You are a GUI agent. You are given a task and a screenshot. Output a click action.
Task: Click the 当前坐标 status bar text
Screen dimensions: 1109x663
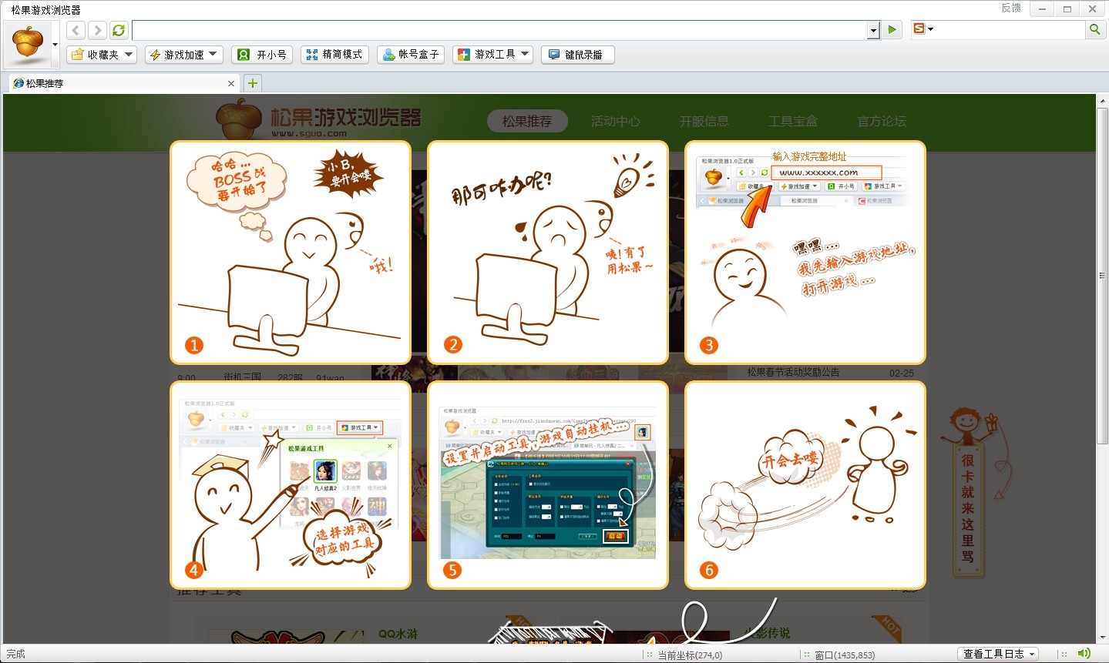tap(690, 655)
